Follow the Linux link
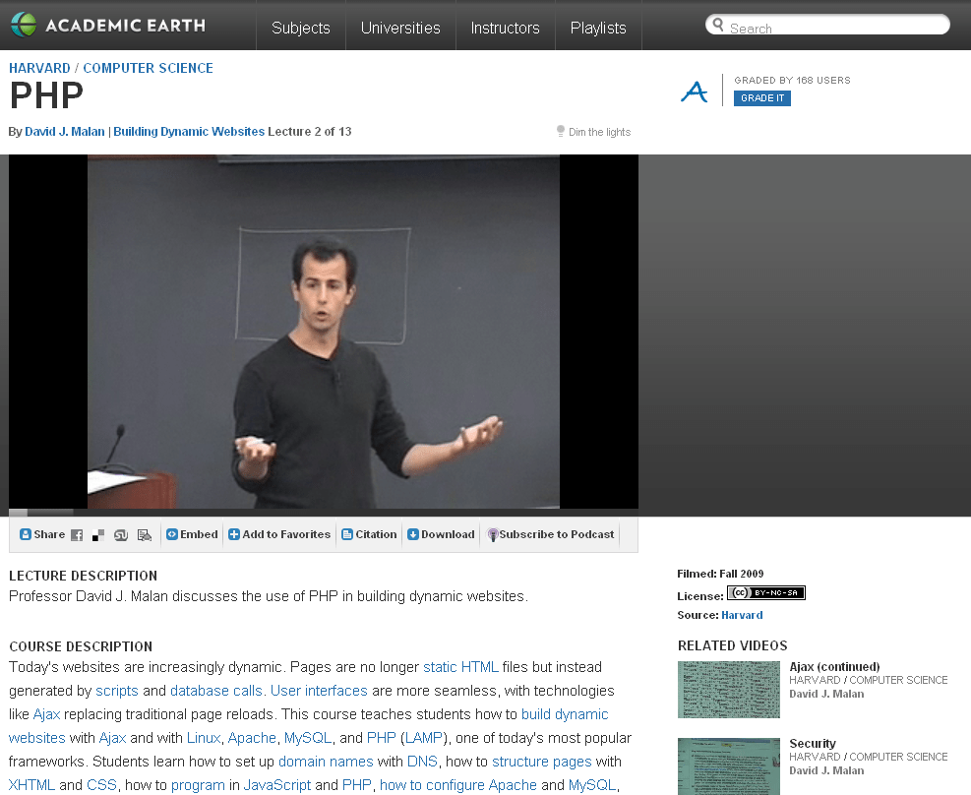 click(203, 737)
